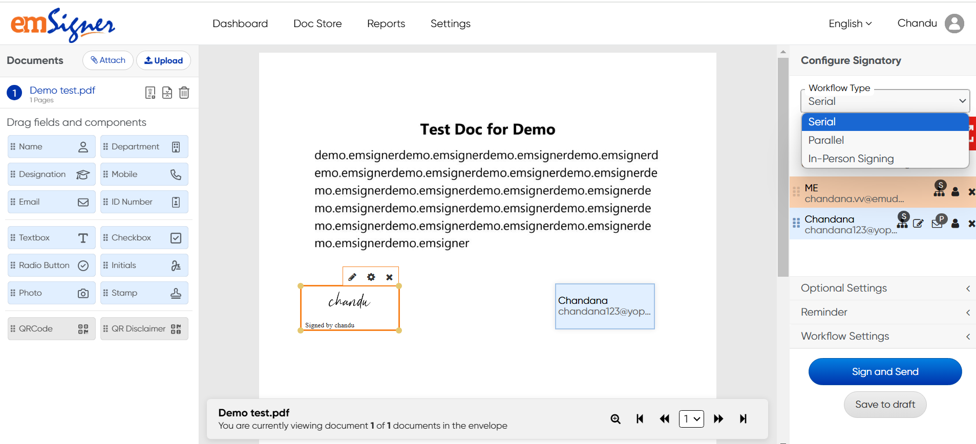Jump to the last page
Viewport: 976px width, 444px height.
pyautogui.click(x=743, y=419)
